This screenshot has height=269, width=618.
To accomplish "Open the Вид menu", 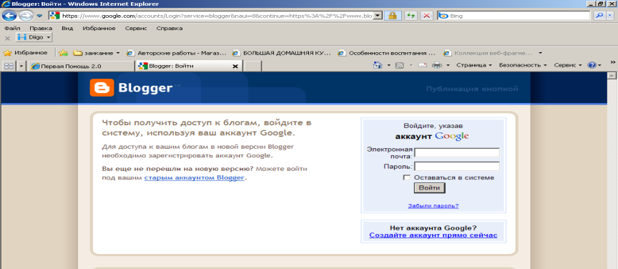I will point(67,29).
